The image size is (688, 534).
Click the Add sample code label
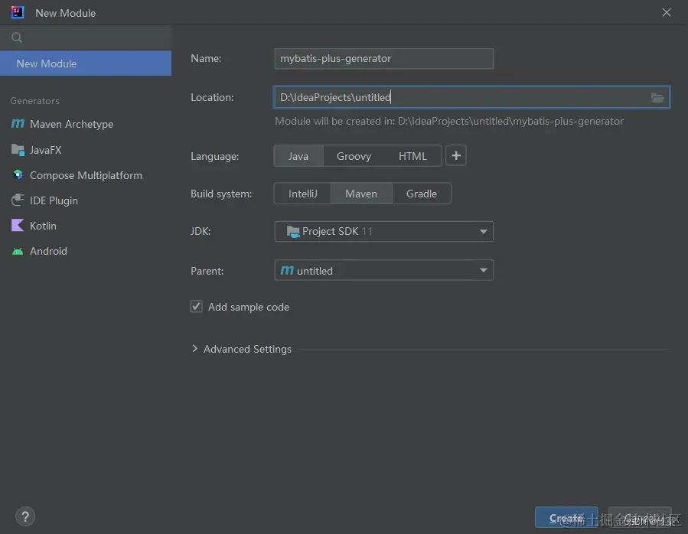tap(249, 307)
